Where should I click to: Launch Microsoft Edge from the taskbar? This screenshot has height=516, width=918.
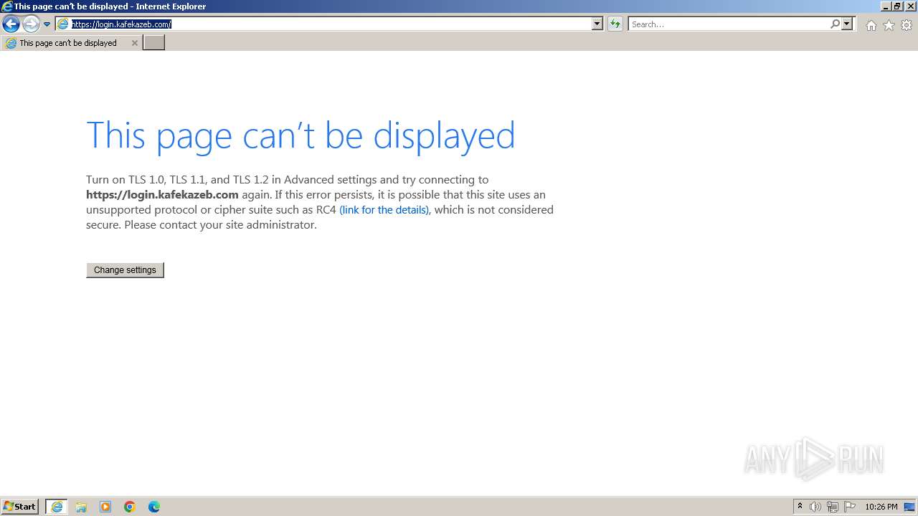154,507
